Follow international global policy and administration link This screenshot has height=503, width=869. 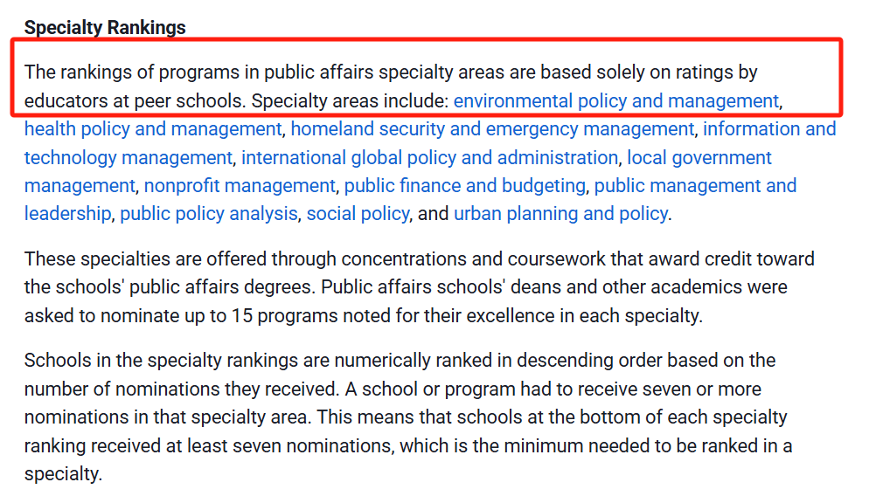point(429,158)
